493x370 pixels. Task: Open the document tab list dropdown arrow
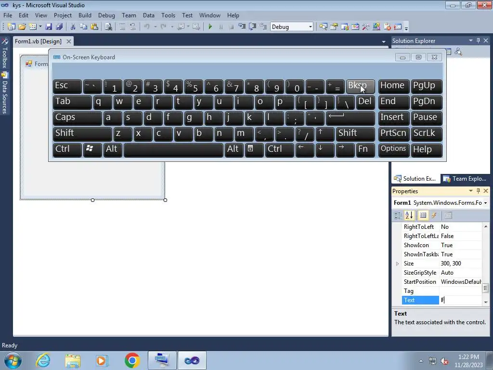click(384, 41)
